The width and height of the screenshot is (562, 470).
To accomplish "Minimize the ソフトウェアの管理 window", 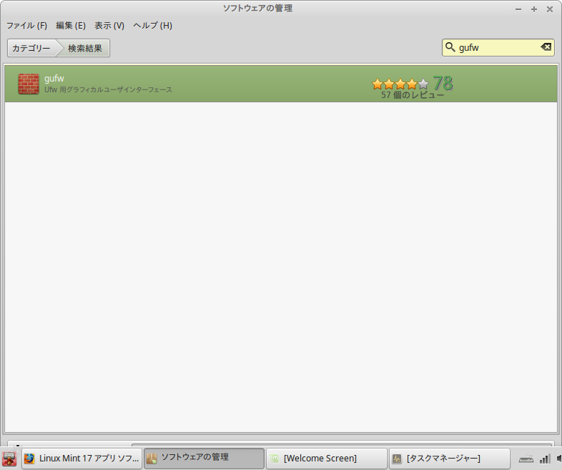I will [x=518, y=9].
